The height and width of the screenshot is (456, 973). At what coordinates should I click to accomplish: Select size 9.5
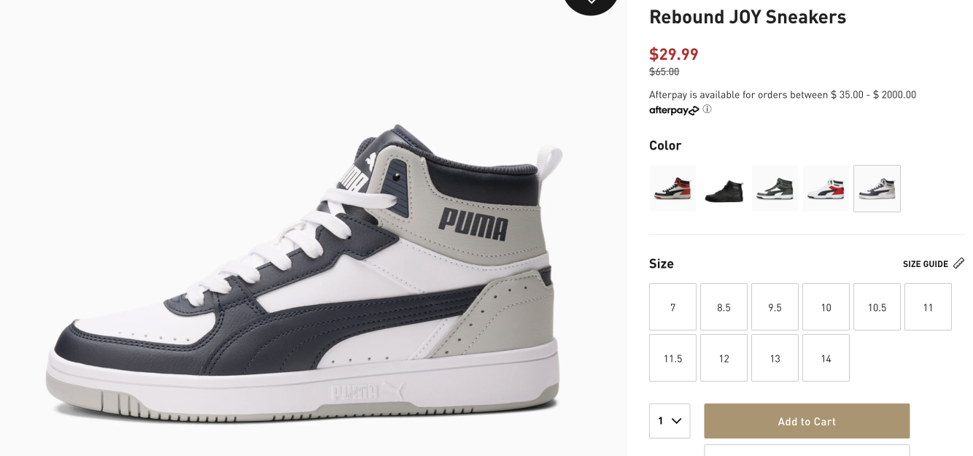point(775,307)
